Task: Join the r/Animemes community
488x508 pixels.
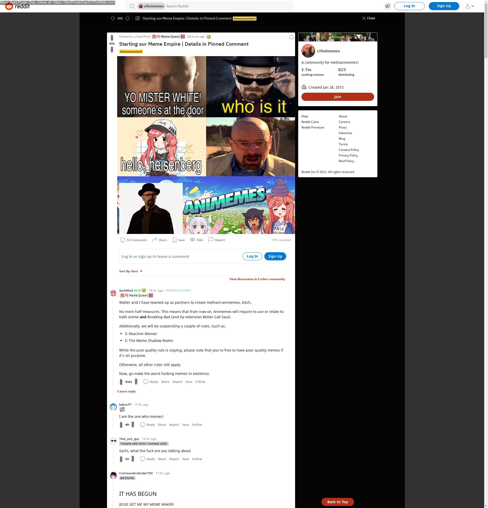Action: coord(337,97)
